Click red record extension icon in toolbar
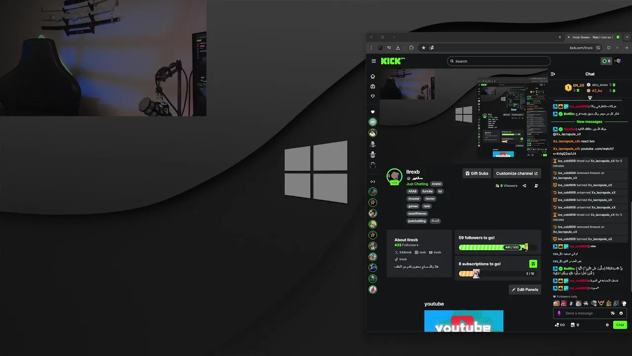The height and width of the screenshot is (356, 632). click(380, 48)
